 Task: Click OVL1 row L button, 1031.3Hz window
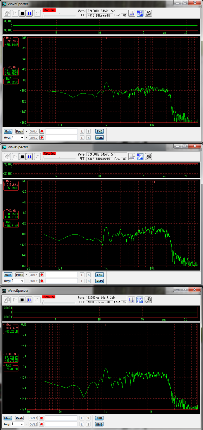[82, 132]
